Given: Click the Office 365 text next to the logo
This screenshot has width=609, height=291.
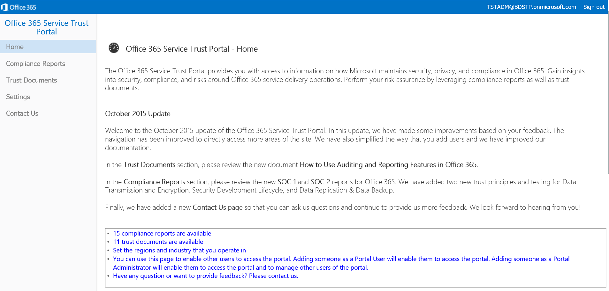Looking at the screenshot, I should tap(22, 7).
